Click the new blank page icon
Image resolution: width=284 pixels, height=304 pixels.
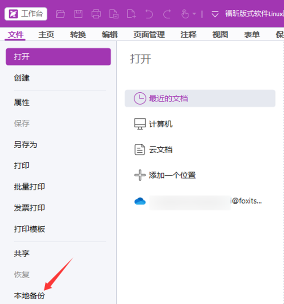[131, 14]
